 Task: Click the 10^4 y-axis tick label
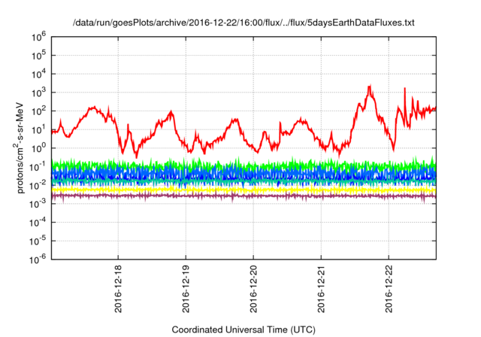[38, 74]
